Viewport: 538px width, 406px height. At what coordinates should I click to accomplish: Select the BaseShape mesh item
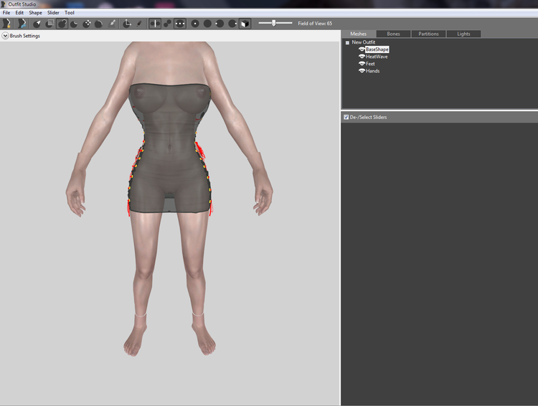point(377,49)
